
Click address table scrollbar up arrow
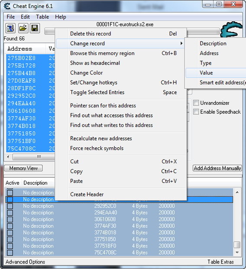click(237, 192)
